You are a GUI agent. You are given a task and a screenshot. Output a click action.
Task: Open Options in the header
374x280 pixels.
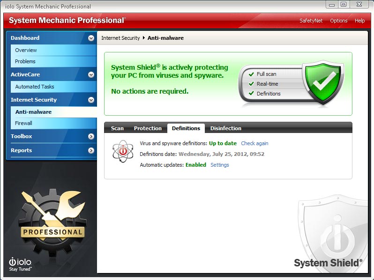(x=338, y=21)
